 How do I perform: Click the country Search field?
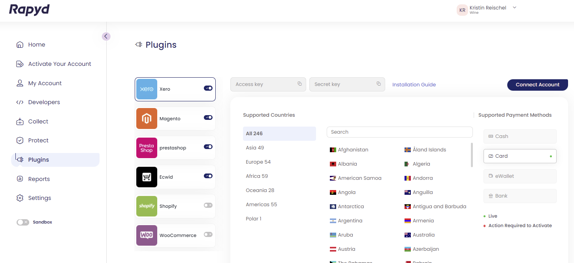click(399, 132)
